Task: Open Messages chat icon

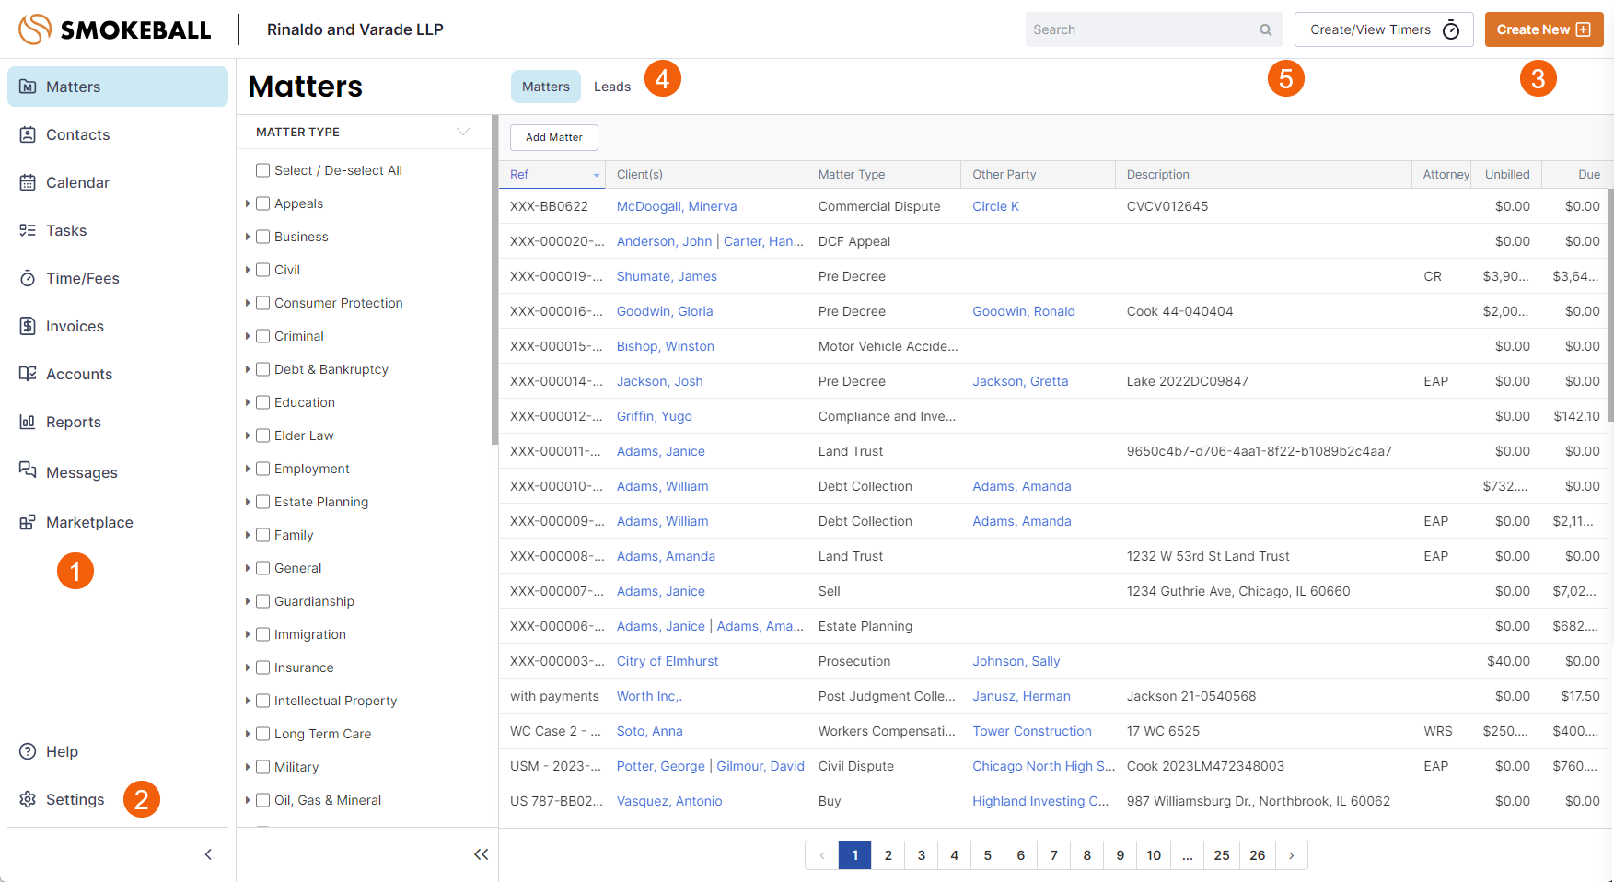Action: coord(28,470)
